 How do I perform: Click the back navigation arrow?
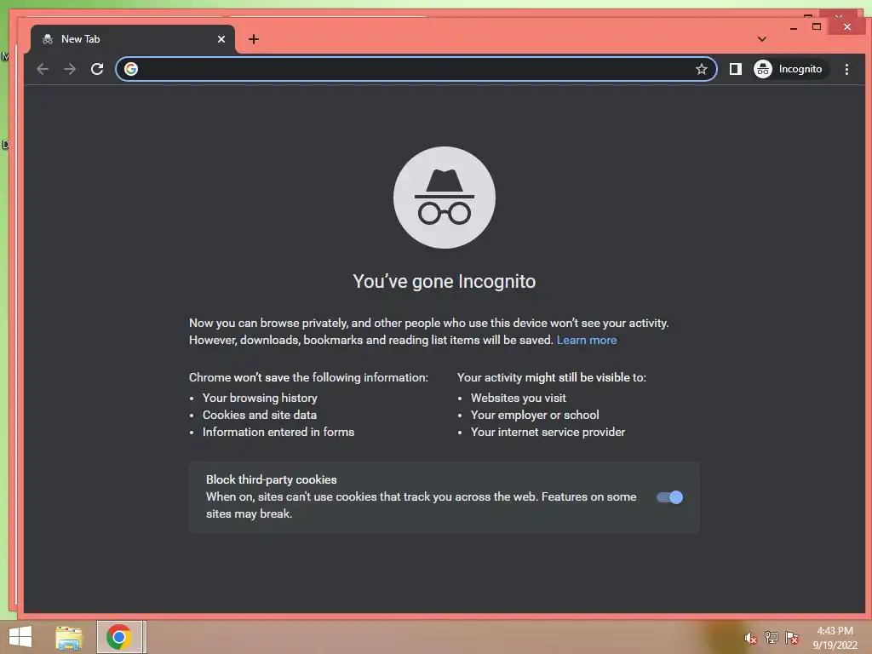[43, 69]
